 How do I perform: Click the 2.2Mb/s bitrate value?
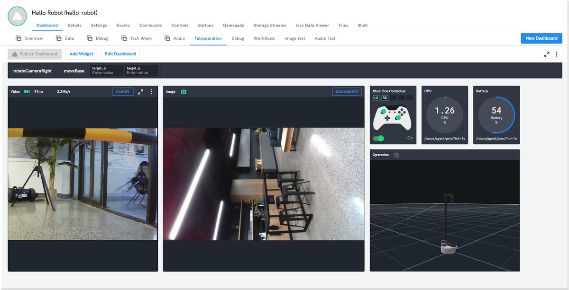coord(64,92)
